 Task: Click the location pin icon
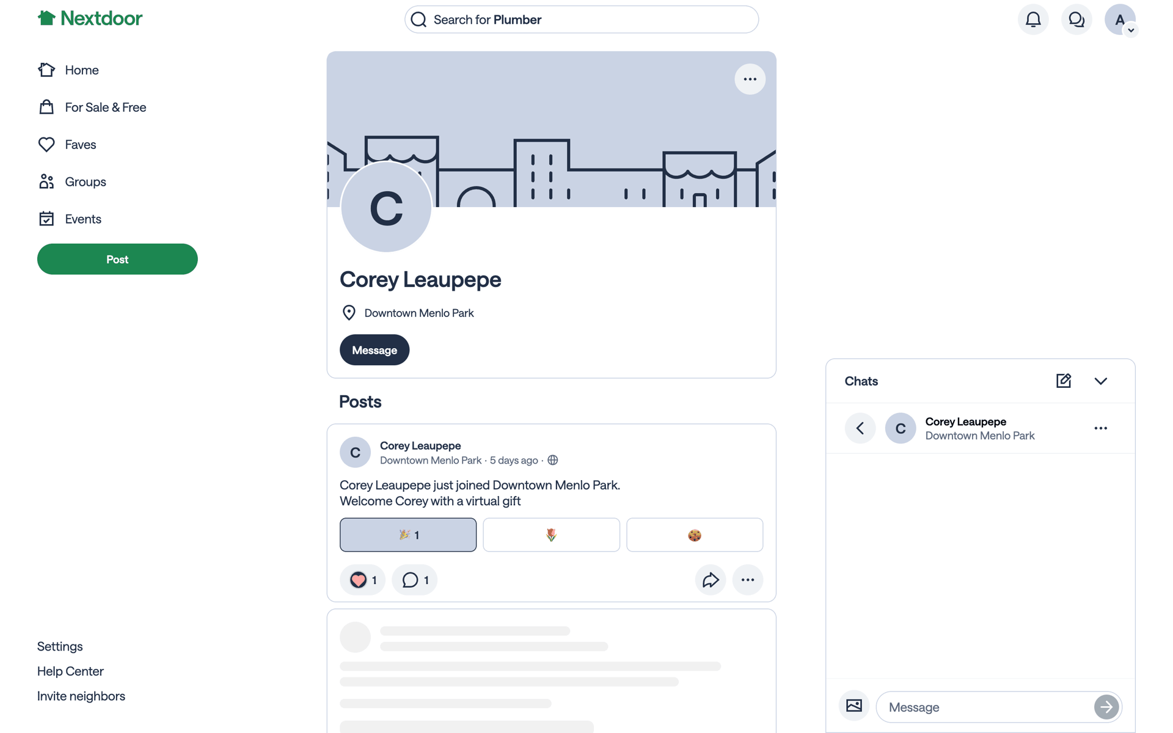349,313
